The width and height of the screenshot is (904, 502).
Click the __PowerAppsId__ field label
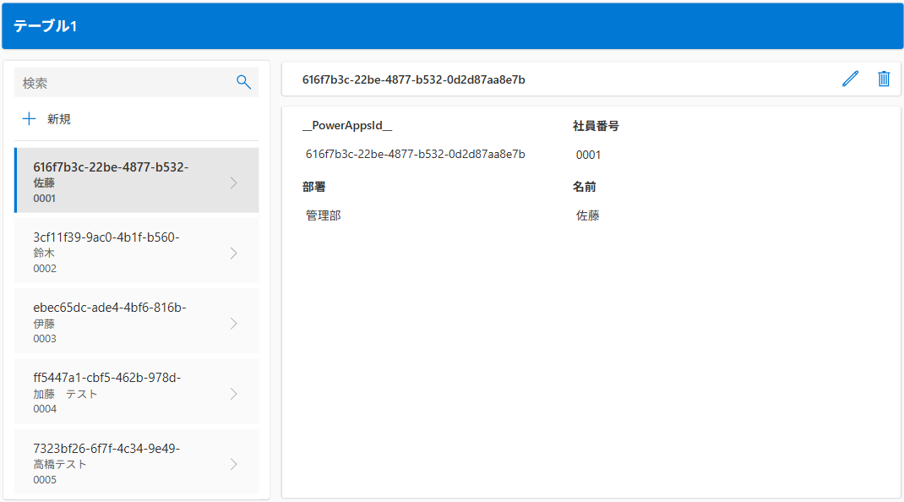point(347,126)
